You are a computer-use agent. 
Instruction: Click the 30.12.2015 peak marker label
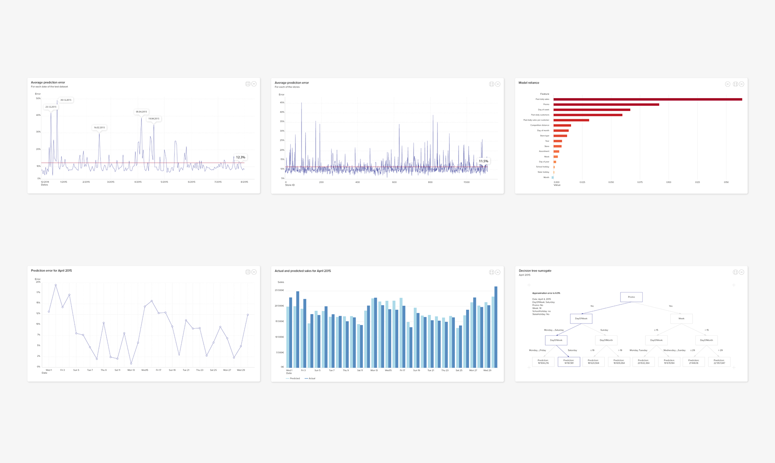[66, 100]
